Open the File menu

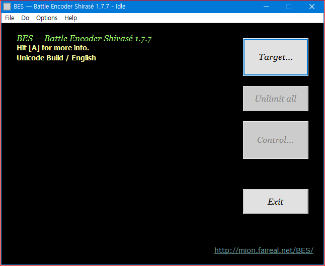tap(10, 18)
